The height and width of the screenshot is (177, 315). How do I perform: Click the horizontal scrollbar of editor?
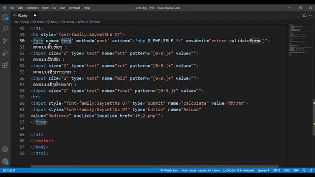[x=154, y=166]
